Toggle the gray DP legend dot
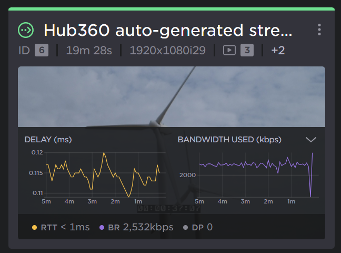The width and height of the screenshot is (341, 253). click(185, 228)
